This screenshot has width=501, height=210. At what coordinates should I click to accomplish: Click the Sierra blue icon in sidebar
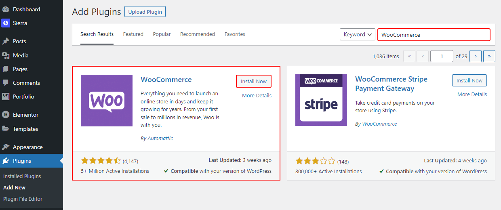6,23
